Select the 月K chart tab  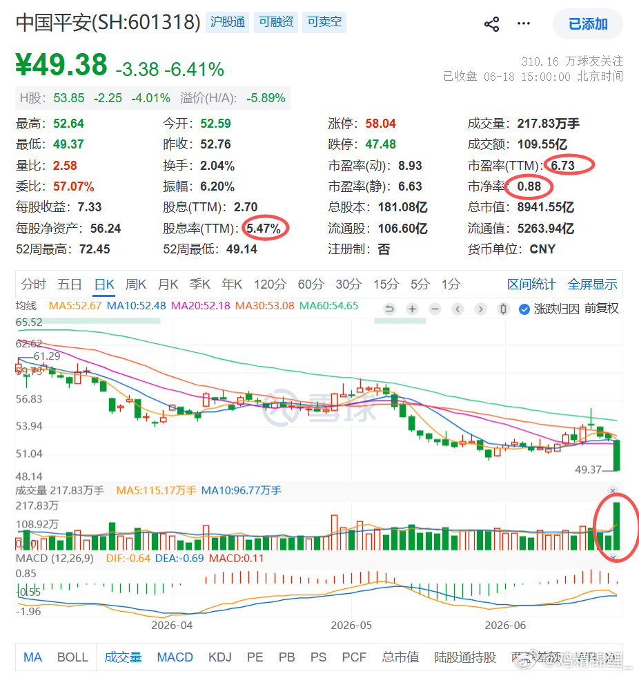coord(168,284)
